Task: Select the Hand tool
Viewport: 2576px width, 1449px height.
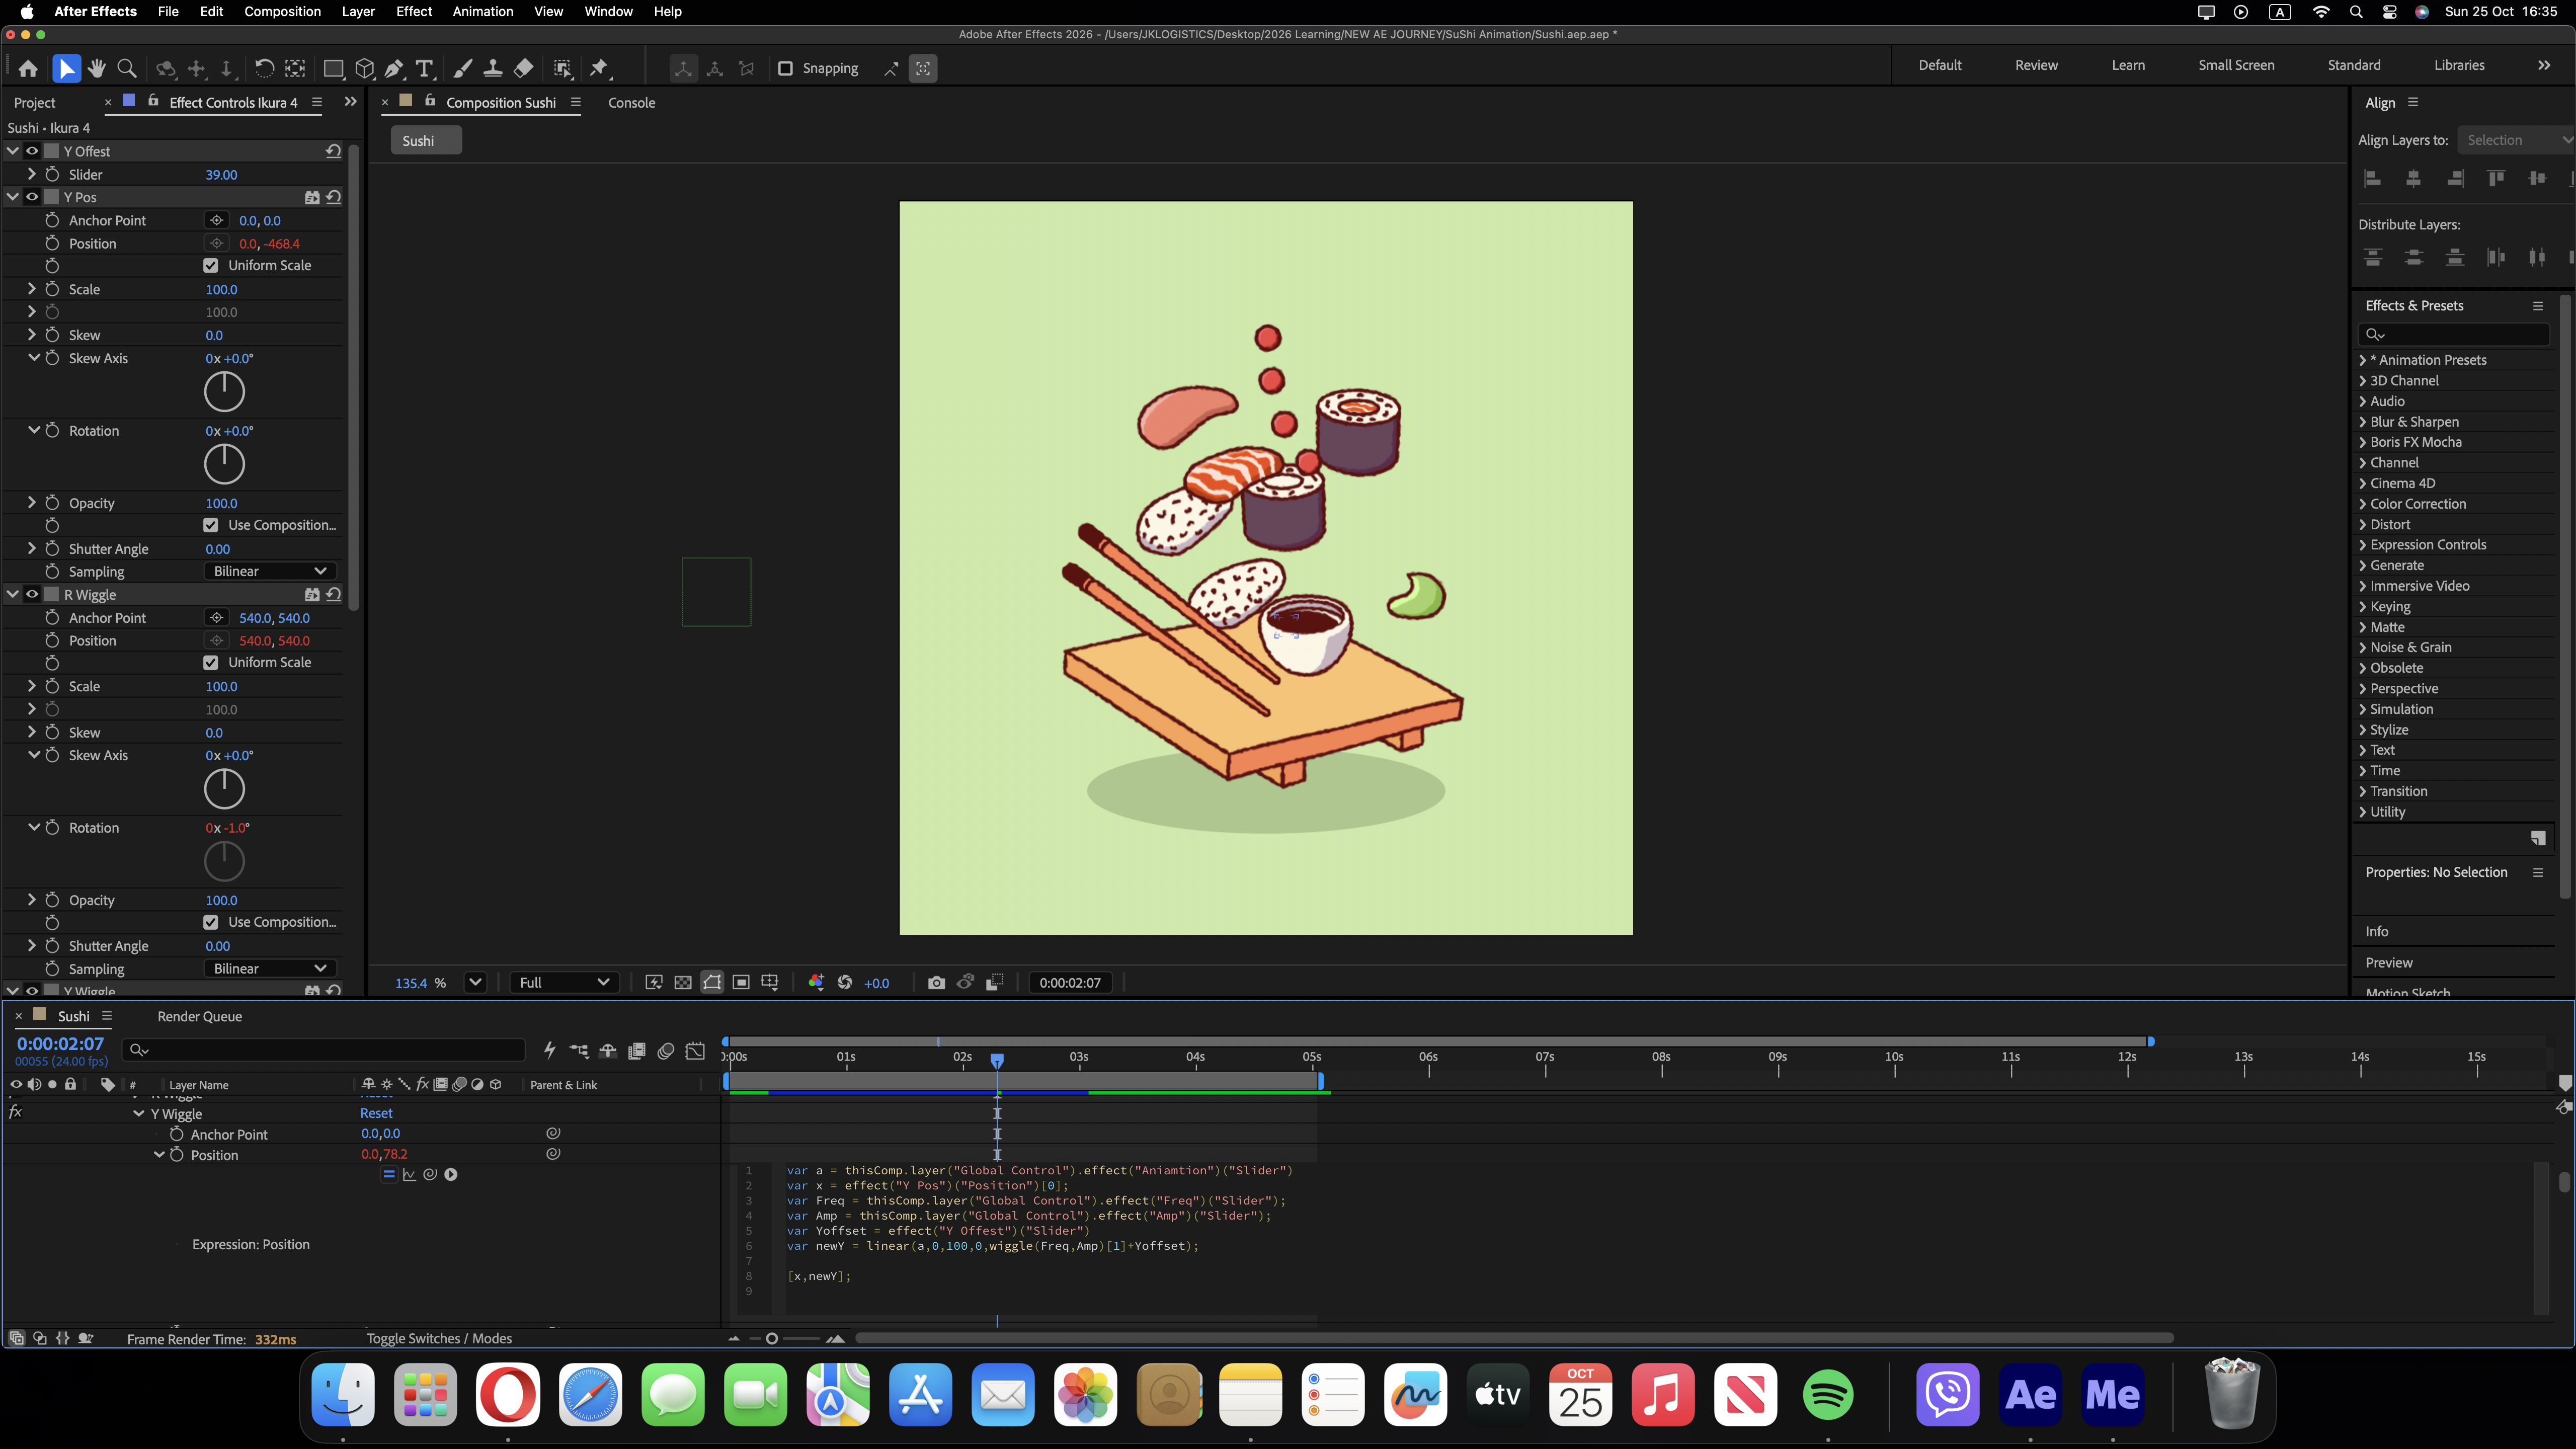Action: pos(97,68)
